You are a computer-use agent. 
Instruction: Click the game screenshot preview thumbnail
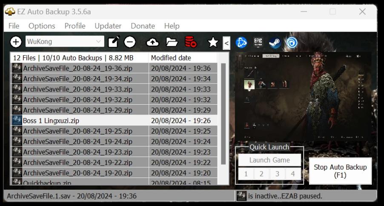(303, 96)
